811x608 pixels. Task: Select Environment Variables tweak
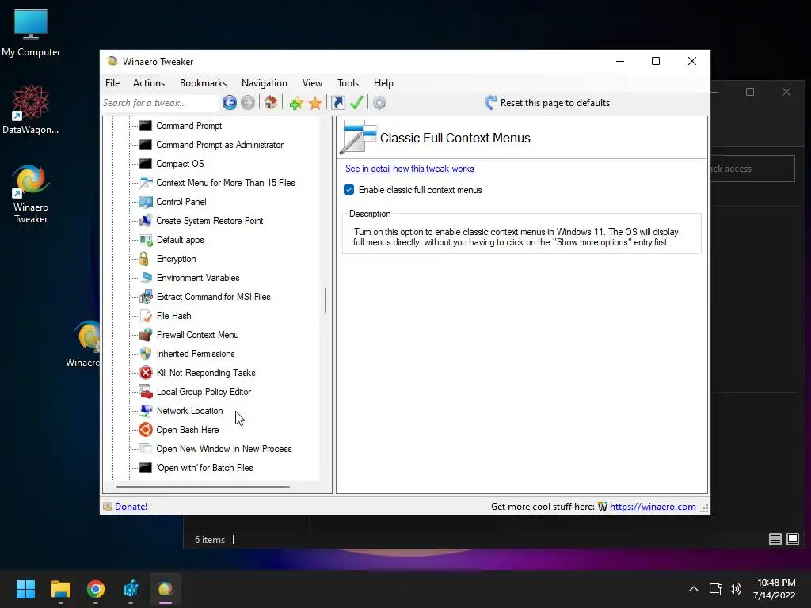coord(198,278)
